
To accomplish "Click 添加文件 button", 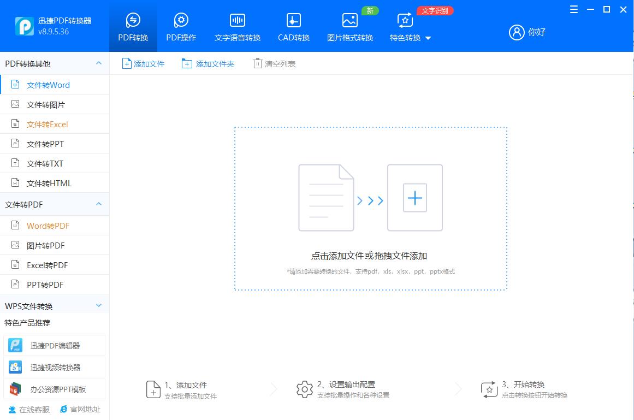I will (143, 63).
